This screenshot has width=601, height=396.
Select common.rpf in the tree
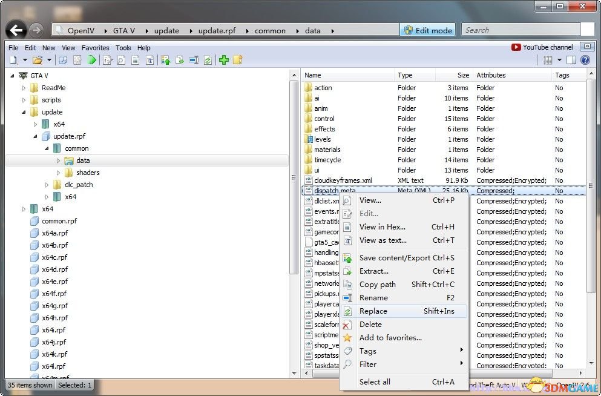point(54,221)
